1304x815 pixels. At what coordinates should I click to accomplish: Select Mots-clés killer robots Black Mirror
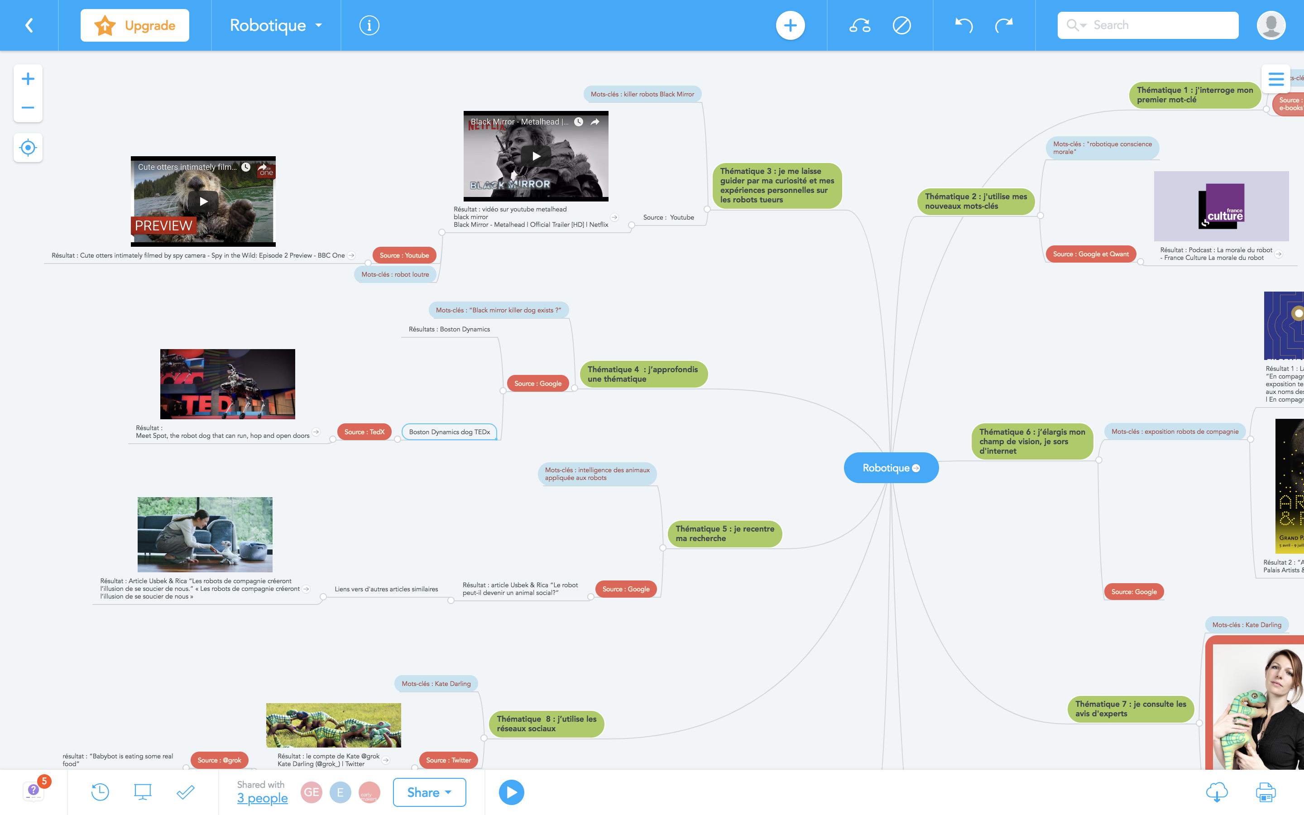pyautogui.click(x=642, y=94)
